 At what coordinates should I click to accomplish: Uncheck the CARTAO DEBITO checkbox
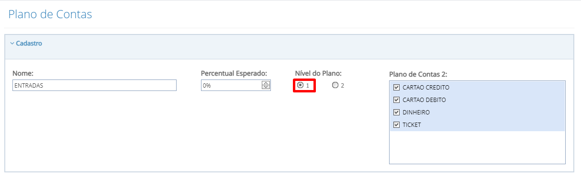pos(396,100)
